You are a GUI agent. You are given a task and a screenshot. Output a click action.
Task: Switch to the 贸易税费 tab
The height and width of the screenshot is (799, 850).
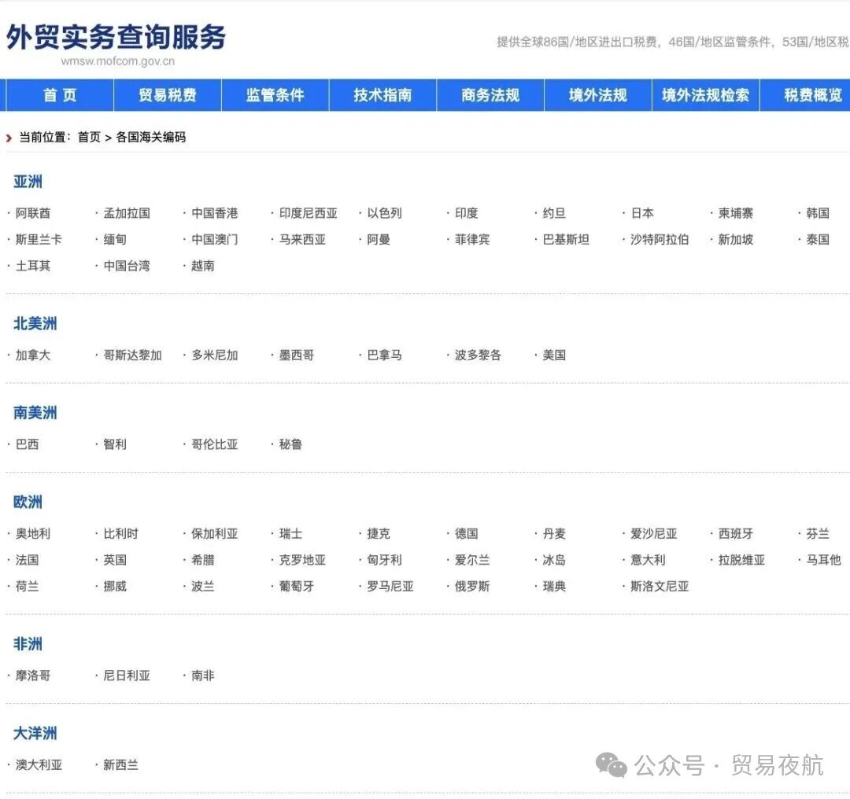click(167, 95)
